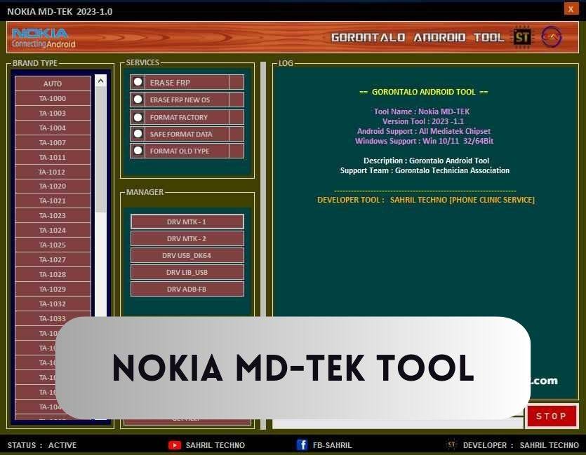The height and width of the screenshot is (455, 586).
Task: Install driver via DRV MTK - 1
Action: (187, 221)
